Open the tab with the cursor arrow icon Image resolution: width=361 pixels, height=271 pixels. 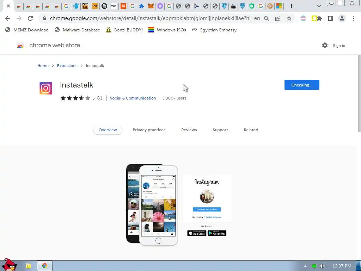pyautogui.click(x=196, y=6)
